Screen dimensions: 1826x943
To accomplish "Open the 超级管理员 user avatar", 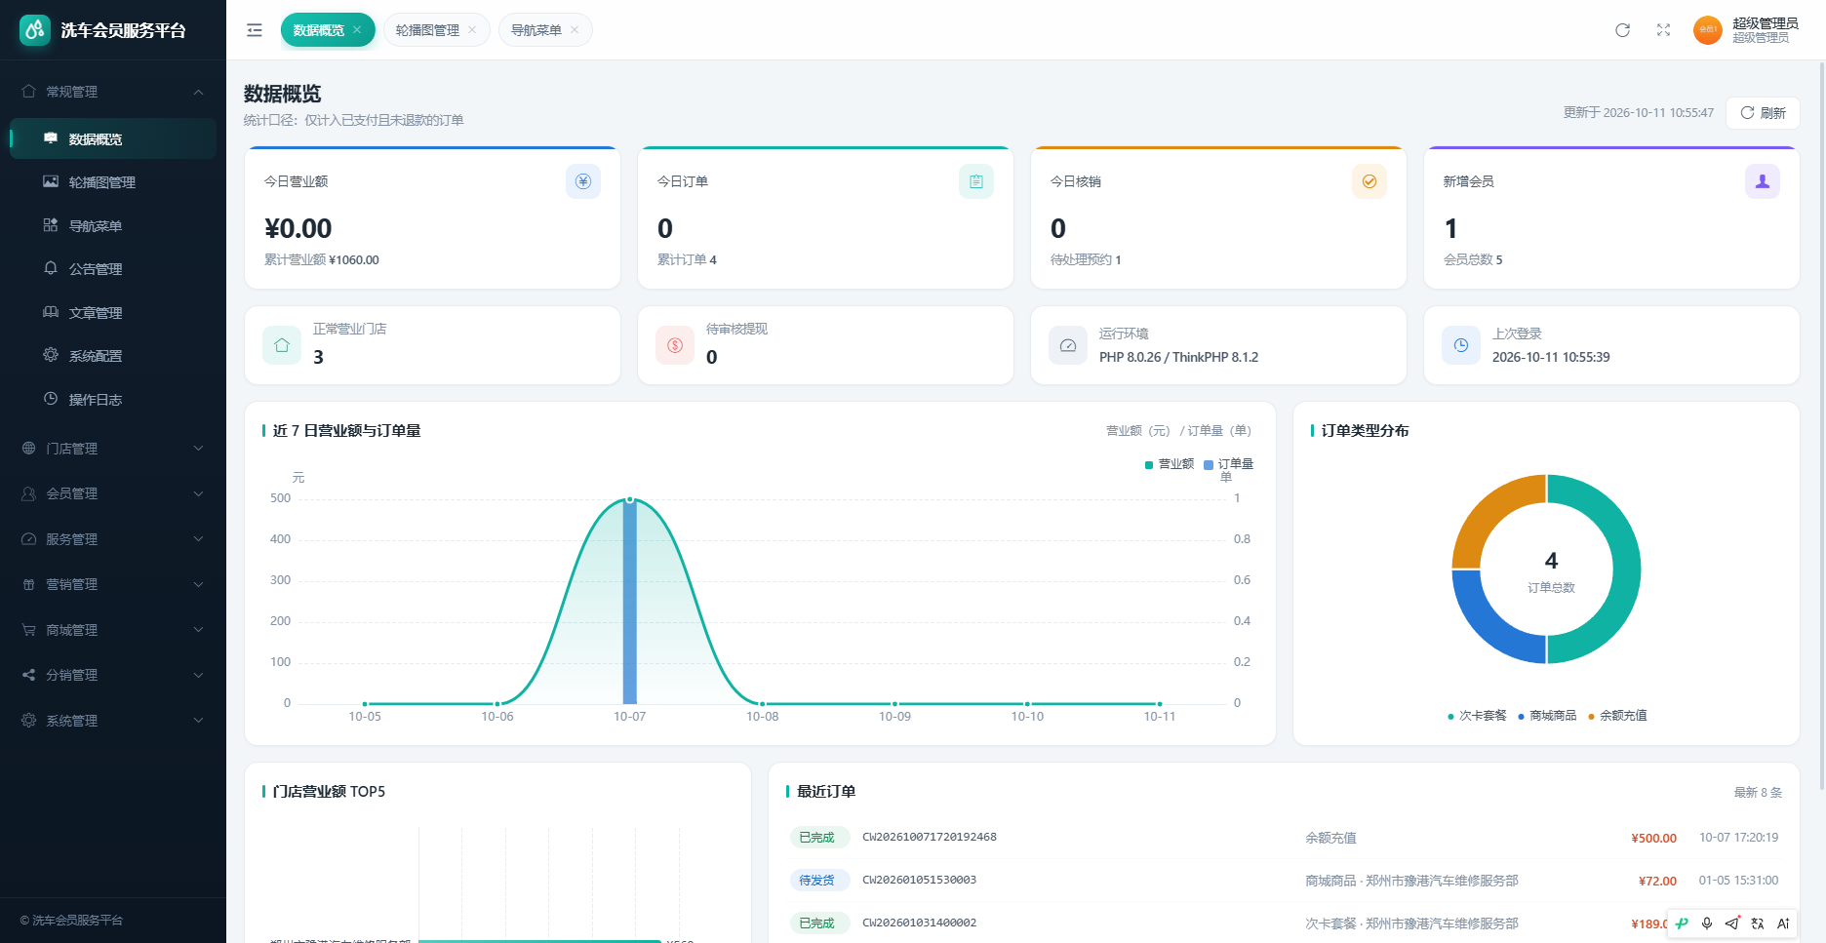I will tap(1708, 30).
